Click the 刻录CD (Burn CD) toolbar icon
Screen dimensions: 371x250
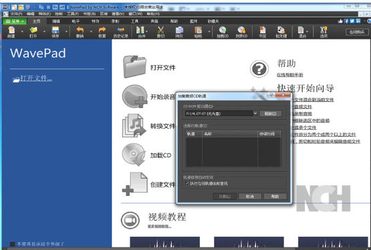point(241,32)
